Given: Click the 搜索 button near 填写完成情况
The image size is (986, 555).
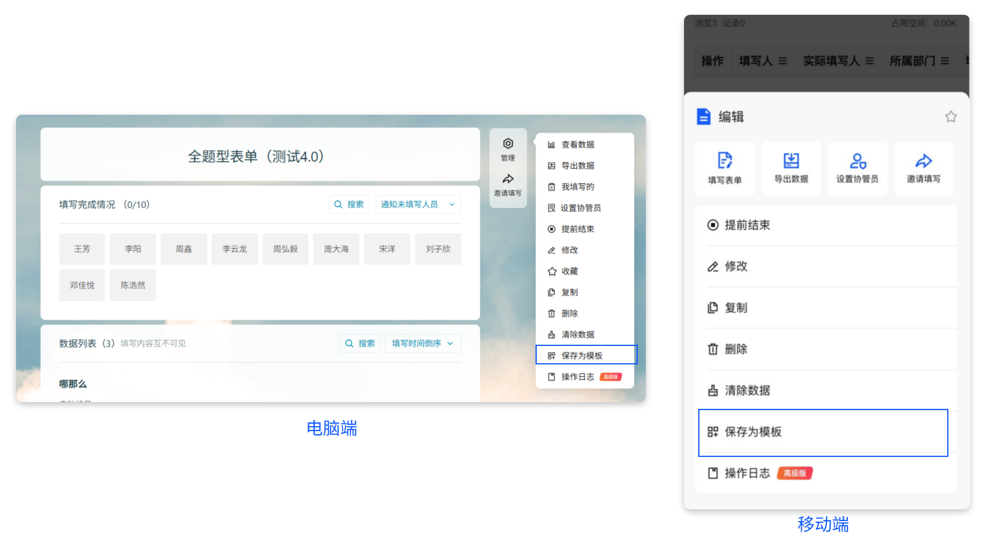Looking at the screenshot, I should click(348, 204).
